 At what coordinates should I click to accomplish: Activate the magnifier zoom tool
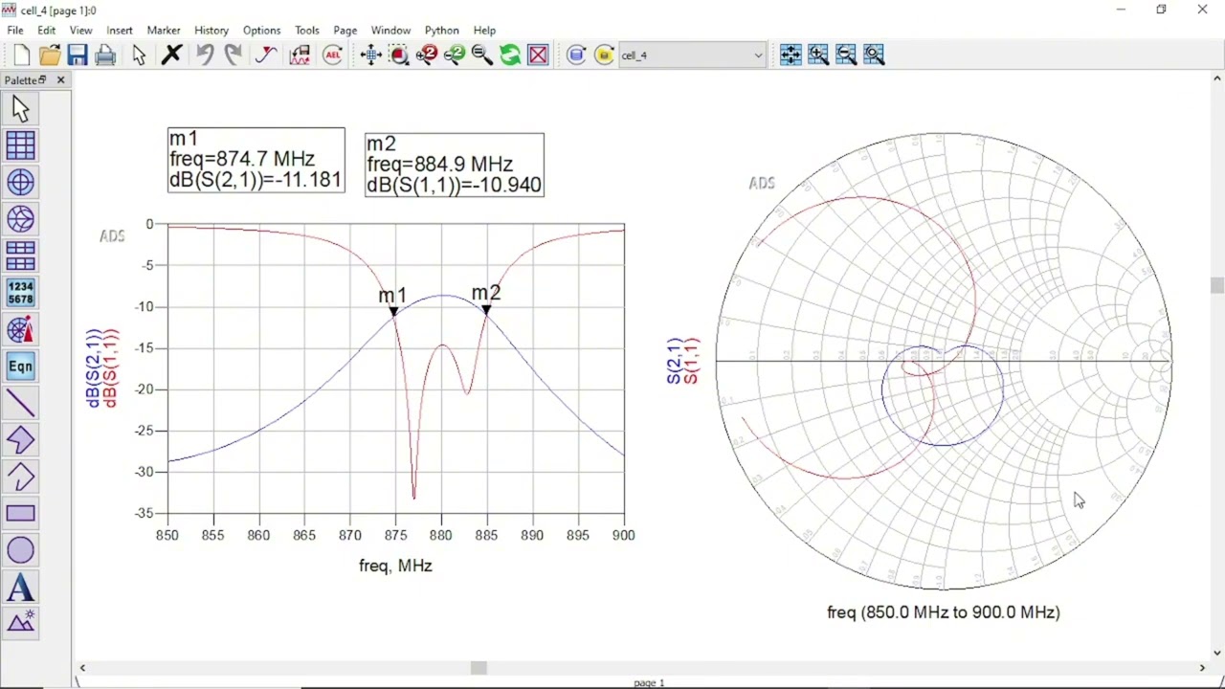(x=482, y=56)
